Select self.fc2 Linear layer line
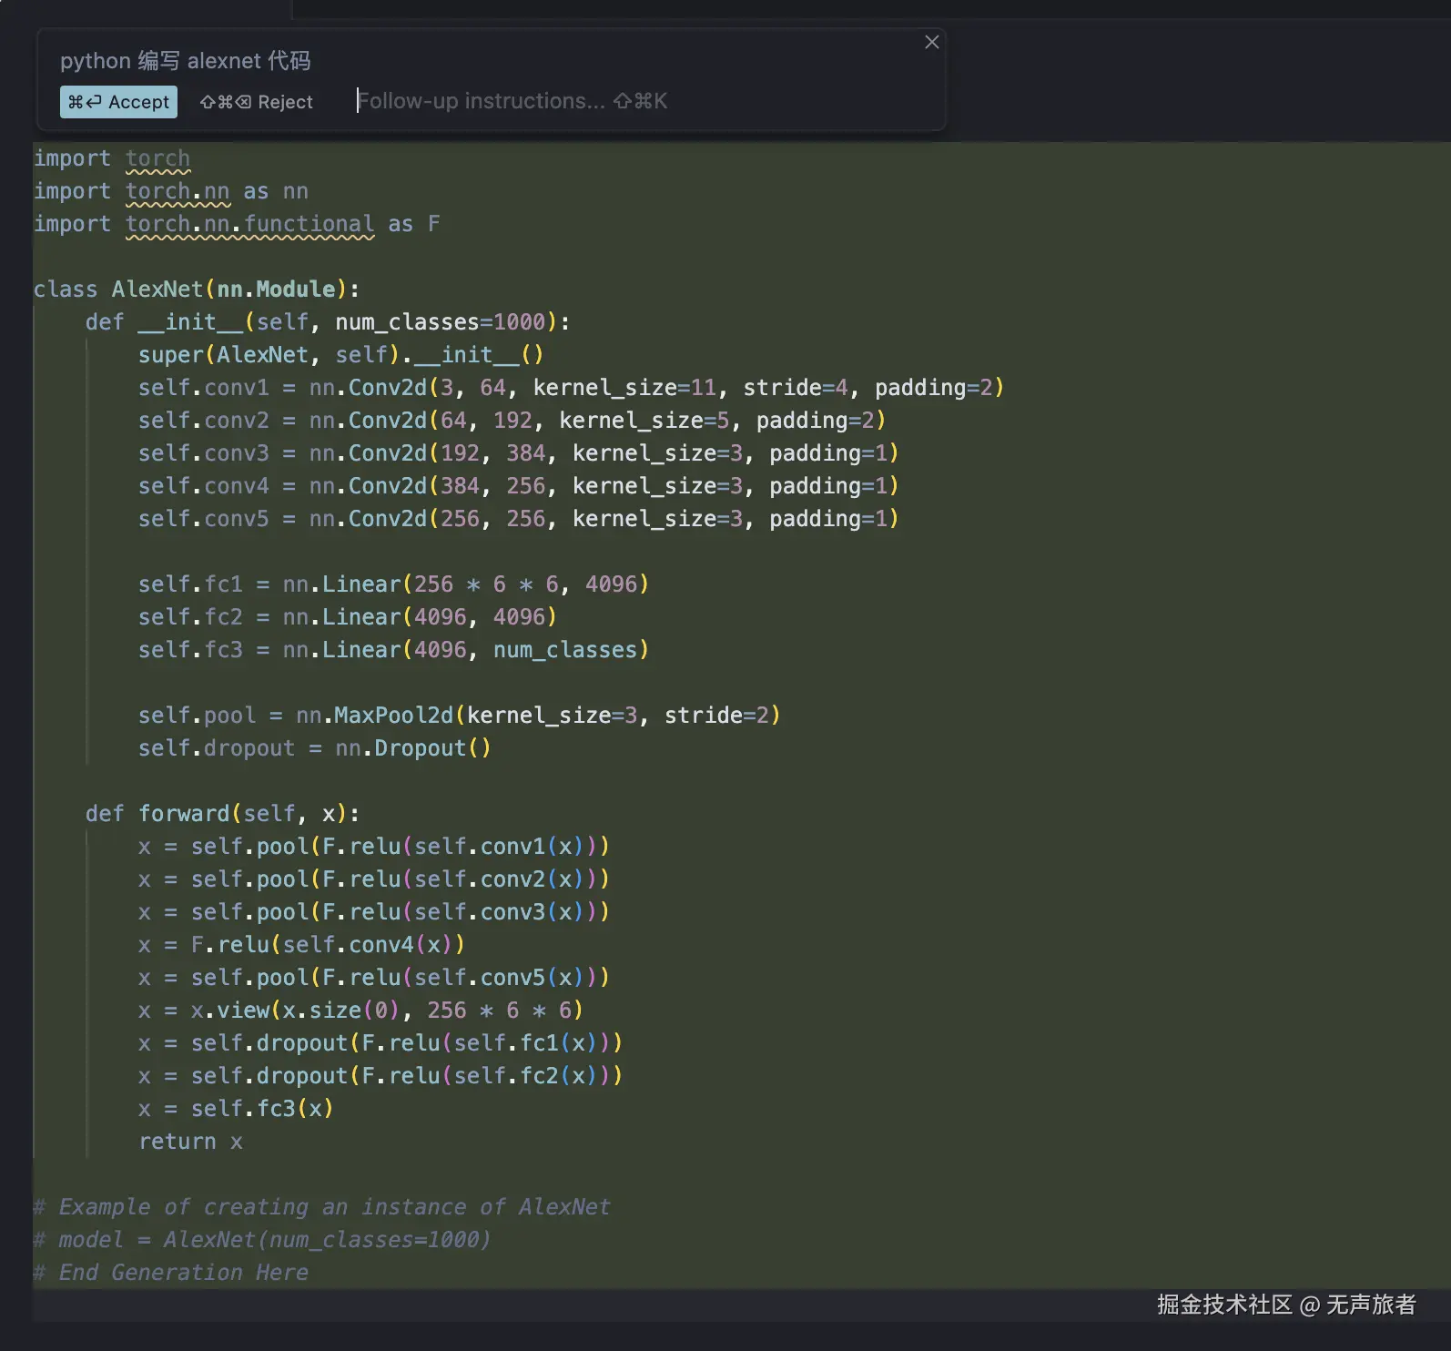 347,617
